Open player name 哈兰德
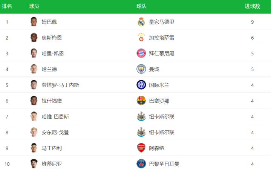The height and width of the screenshot is (171, 271). point(49,69)
